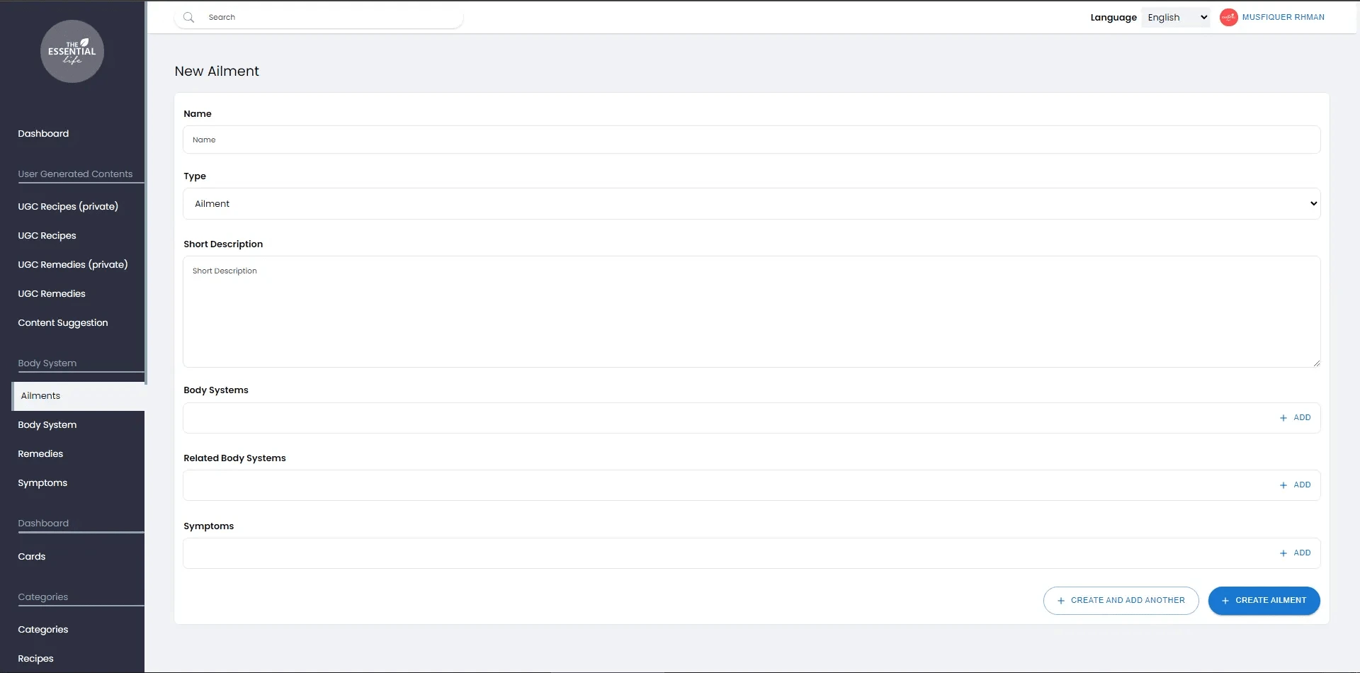Click the plus icon beside Body Systems ADD

(x=1283, y=418)
